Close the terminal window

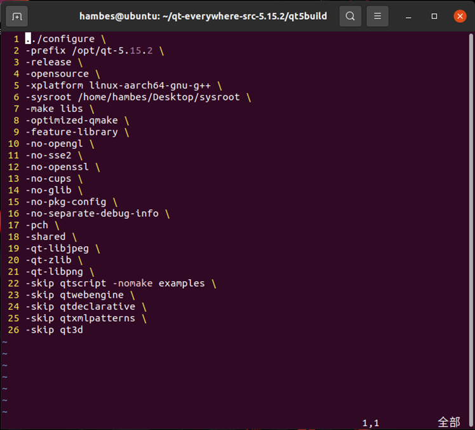coord(459,16)
